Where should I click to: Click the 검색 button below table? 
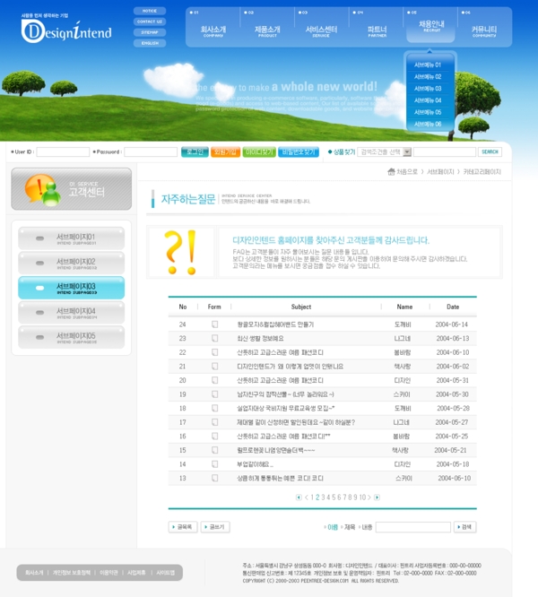click(464, 527)
